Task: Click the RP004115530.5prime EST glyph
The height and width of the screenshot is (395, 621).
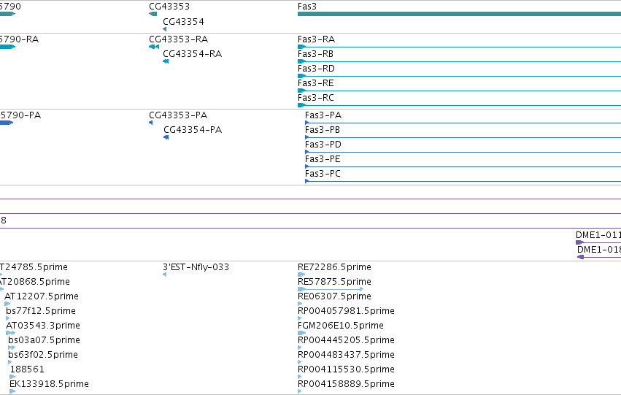Action: [301, 377]
